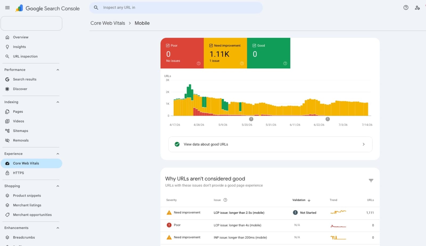Open the property selector dropdown
The width and height of the screenshot is (426, 246).
[x=31, y=23]
